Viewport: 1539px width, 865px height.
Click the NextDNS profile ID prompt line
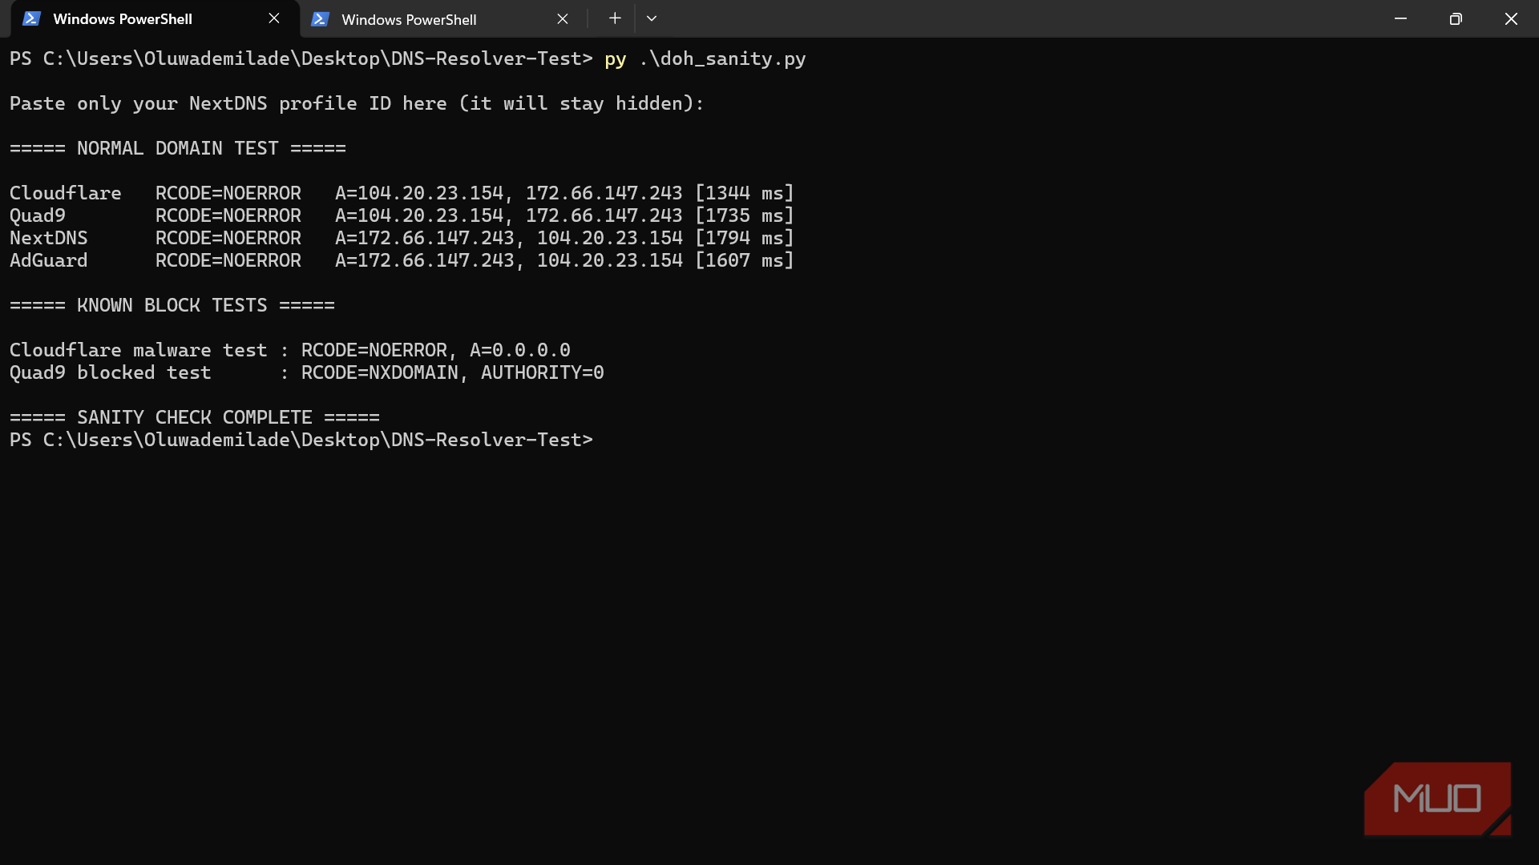(357, 104)
